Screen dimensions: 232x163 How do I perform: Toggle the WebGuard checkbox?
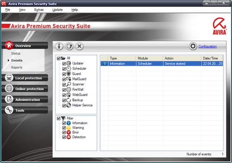64,95
